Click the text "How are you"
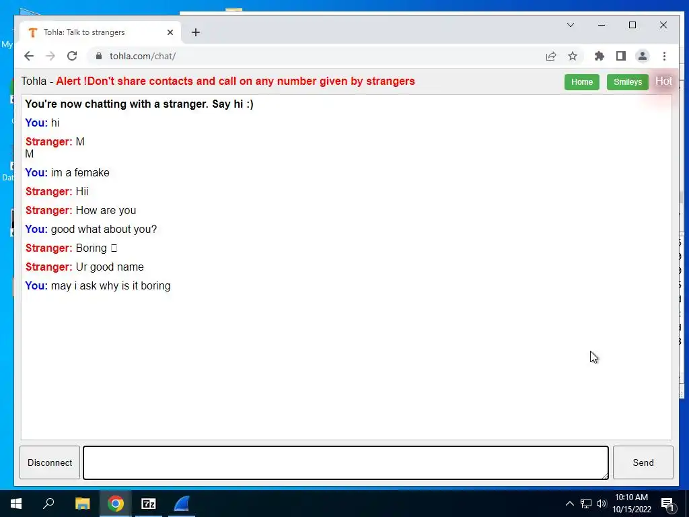 coord(106,210)
